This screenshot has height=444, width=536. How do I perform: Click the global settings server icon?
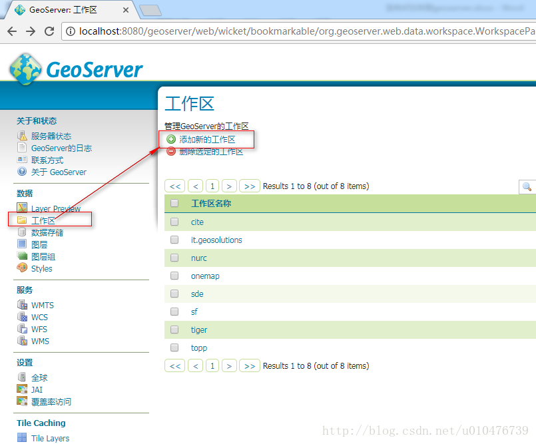point(22,377)
